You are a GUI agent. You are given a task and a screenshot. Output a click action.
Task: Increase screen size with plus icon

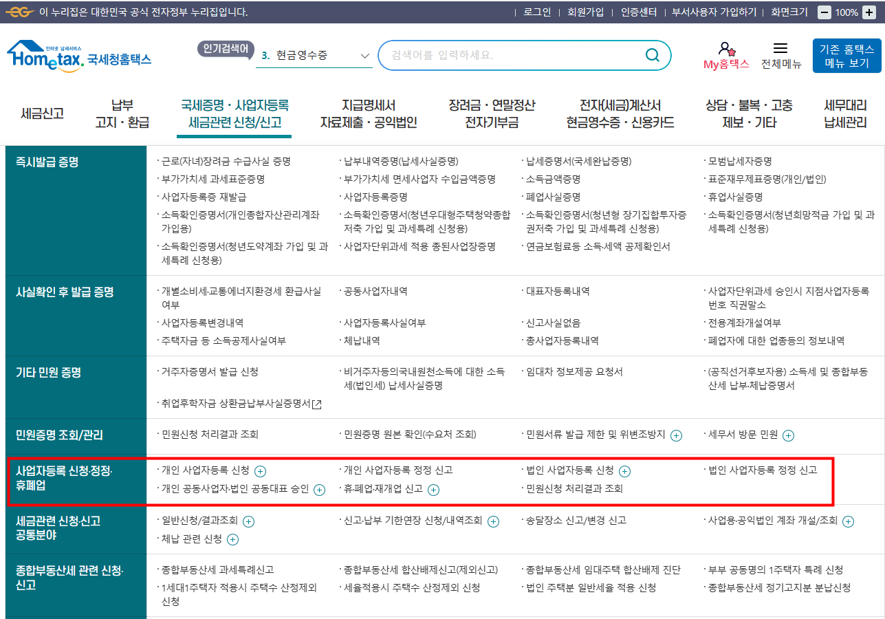(870, 12)
